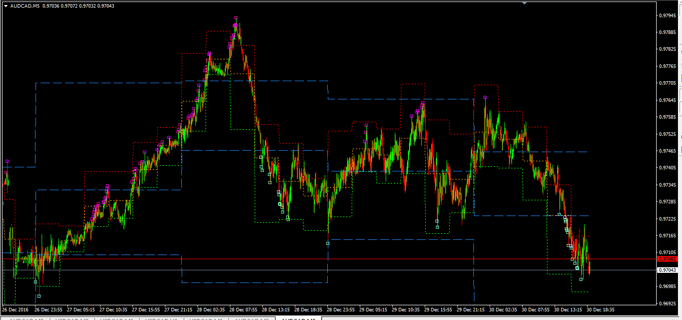Click time axis label 27 Dec 15:55

pyautogui.click(x=146, y=309)
